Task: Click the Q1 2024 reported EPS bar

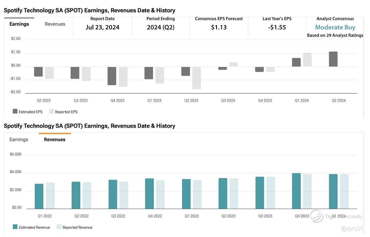Action: [x=307, y=60]
